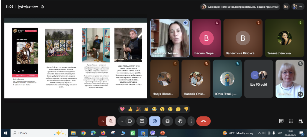Viewport: 307px width, 137px height.
Task: Show hidden system tray icons
Action: 259,133
